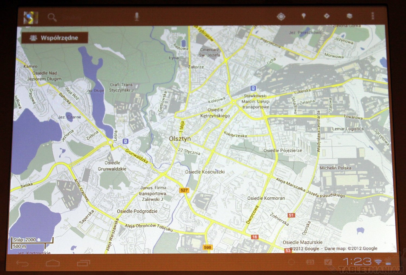Center map on my location
The image size is (406, 275).
pos(281,17)
